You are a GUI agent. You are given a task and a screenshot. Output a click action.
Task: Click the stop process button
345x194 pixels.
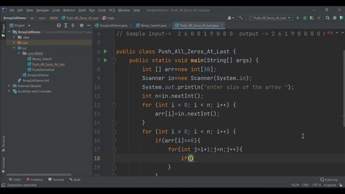319,18
